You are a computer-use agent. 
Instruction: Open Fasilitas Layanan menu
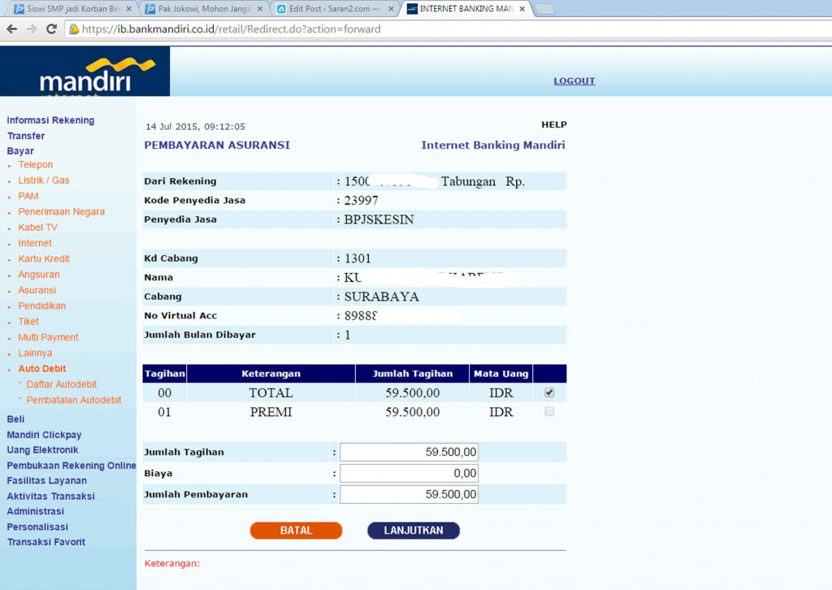46,481
